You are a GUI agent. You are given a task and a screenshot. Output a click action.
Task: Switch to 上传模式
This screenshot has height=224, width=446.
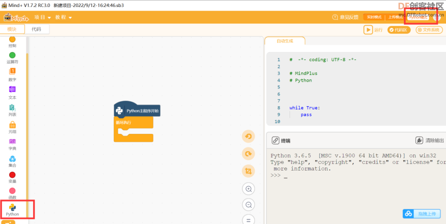[396, 17]
